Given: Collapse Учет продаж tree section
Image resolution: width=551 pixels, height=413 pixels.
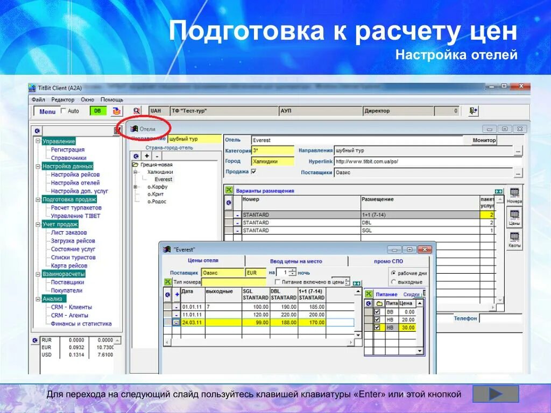Looking at the screenshot, I should (38, 224).
